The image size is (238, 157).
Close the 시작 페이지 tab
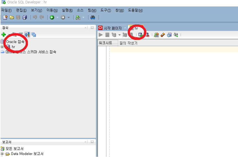(x=125, y=28)
